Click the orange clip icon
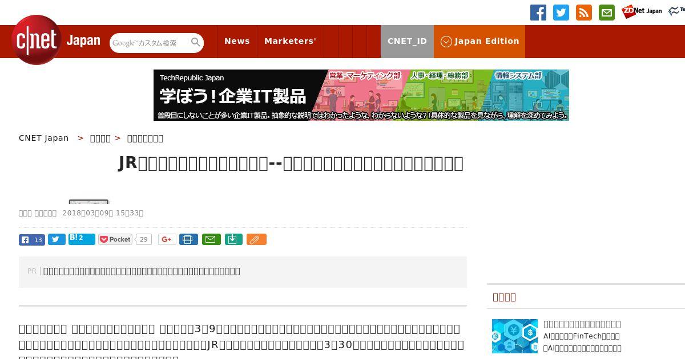The image size is (685, 359). (256, 239)
